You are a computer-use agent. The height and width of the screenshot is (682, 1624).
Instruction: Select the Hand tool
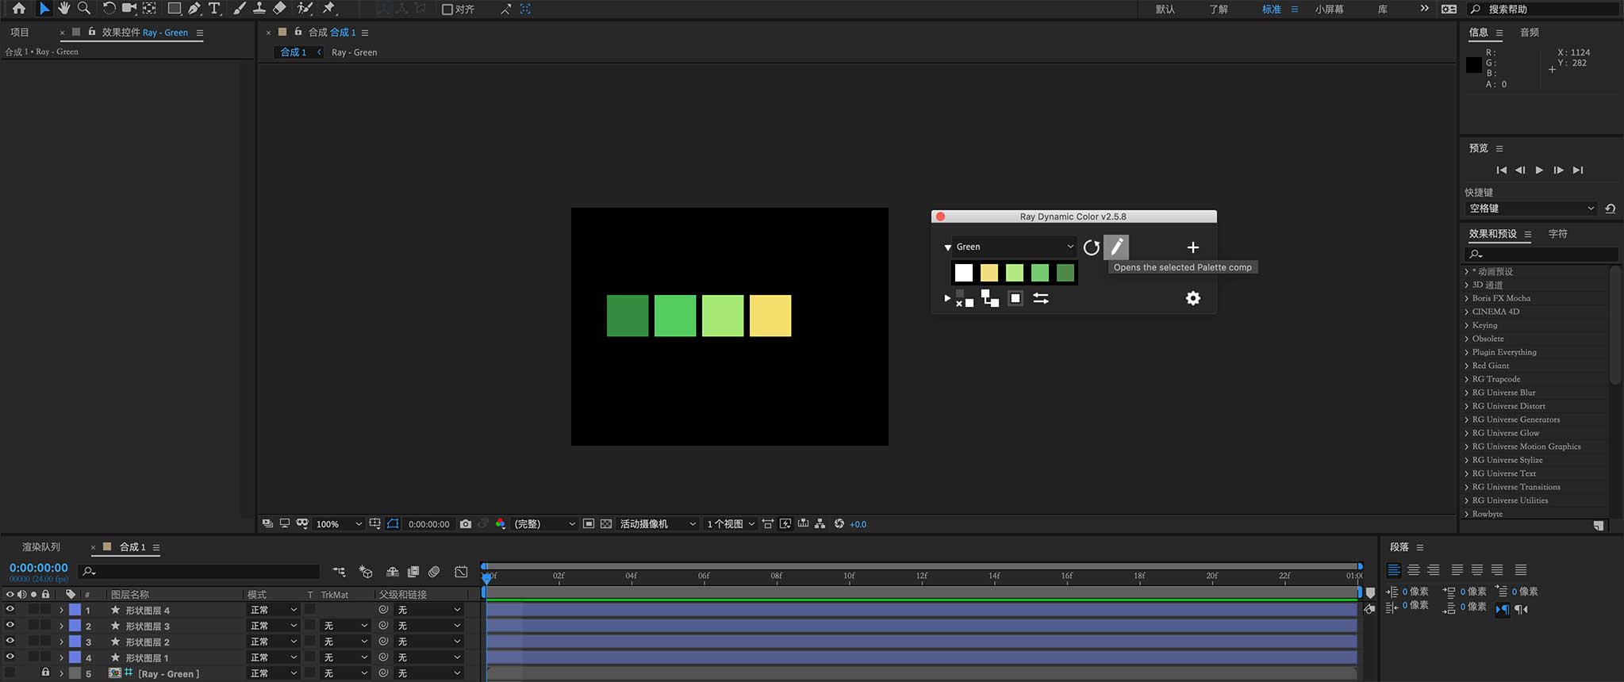[x=63, y=9]
